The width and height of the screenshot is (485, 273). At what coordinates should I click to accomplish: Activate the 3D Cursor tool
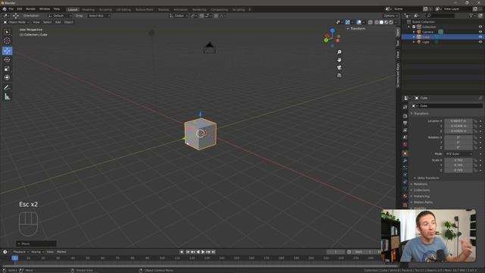tap(7, 41)
